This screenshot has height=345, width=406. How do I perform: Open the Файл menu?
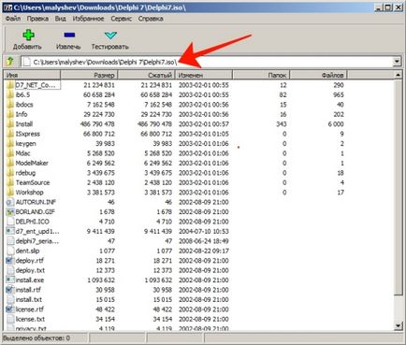coord(13,19)
